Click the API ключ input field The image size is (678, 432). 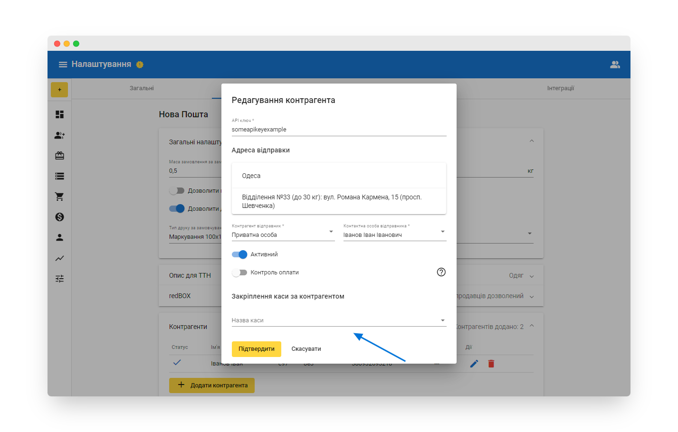338,130
